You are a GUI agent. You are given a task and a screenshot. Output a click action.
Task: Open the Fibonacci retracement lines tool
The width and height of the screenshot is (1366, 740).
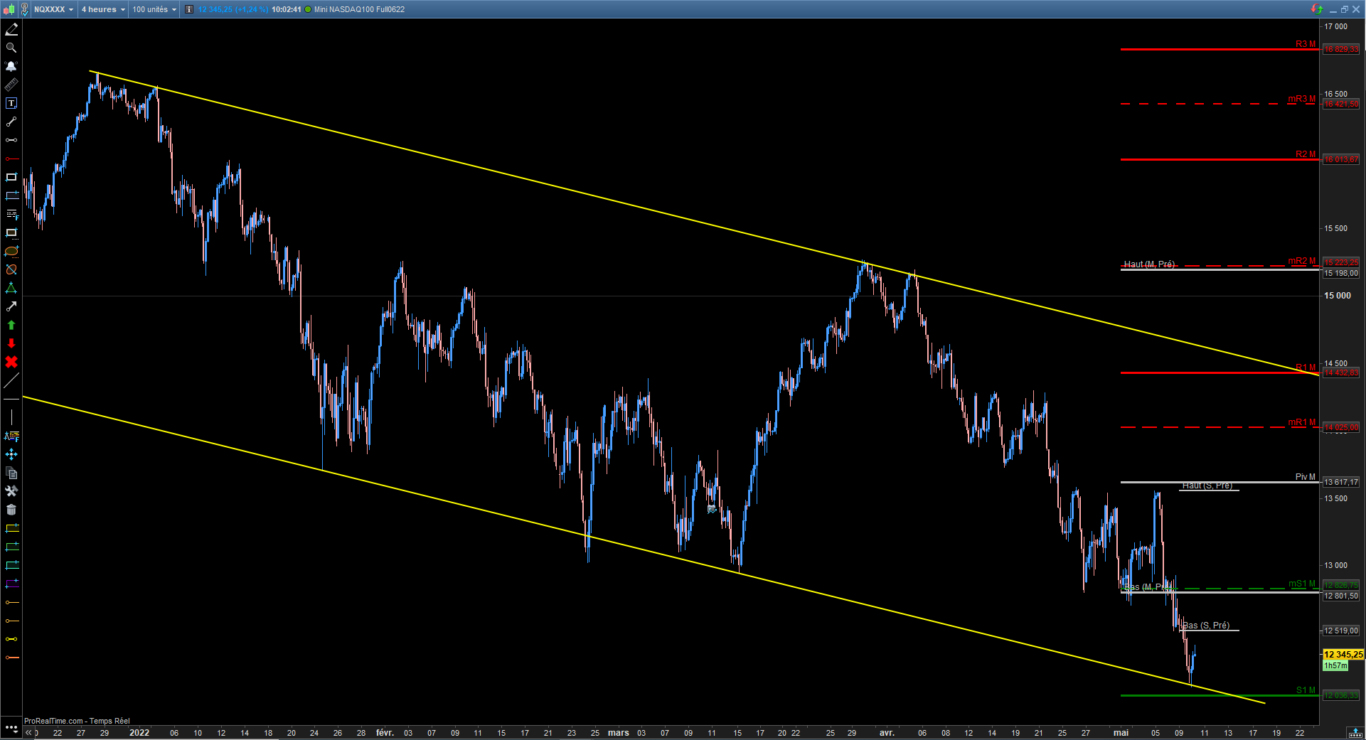coord(11,214)
